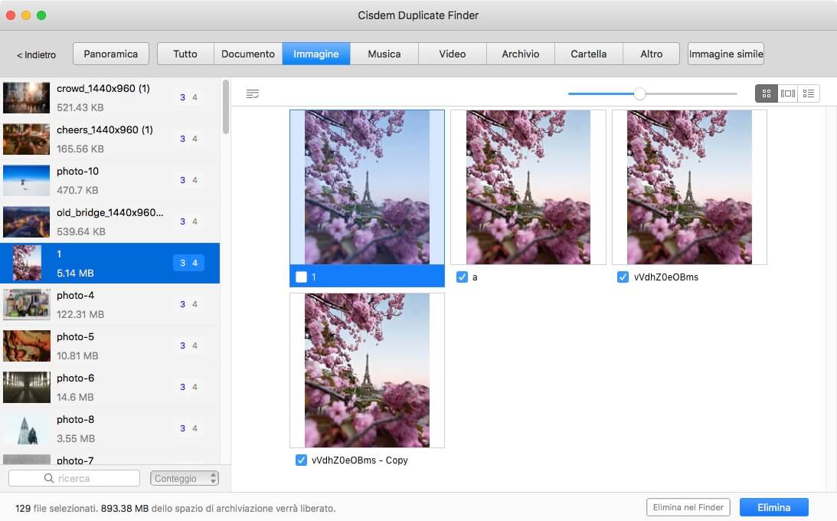Open the Immagine simile section

[x=725, y=54]
